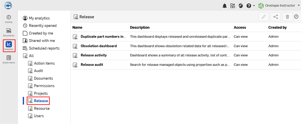
Task: Click the delete trash button
Action: [287, 17]
